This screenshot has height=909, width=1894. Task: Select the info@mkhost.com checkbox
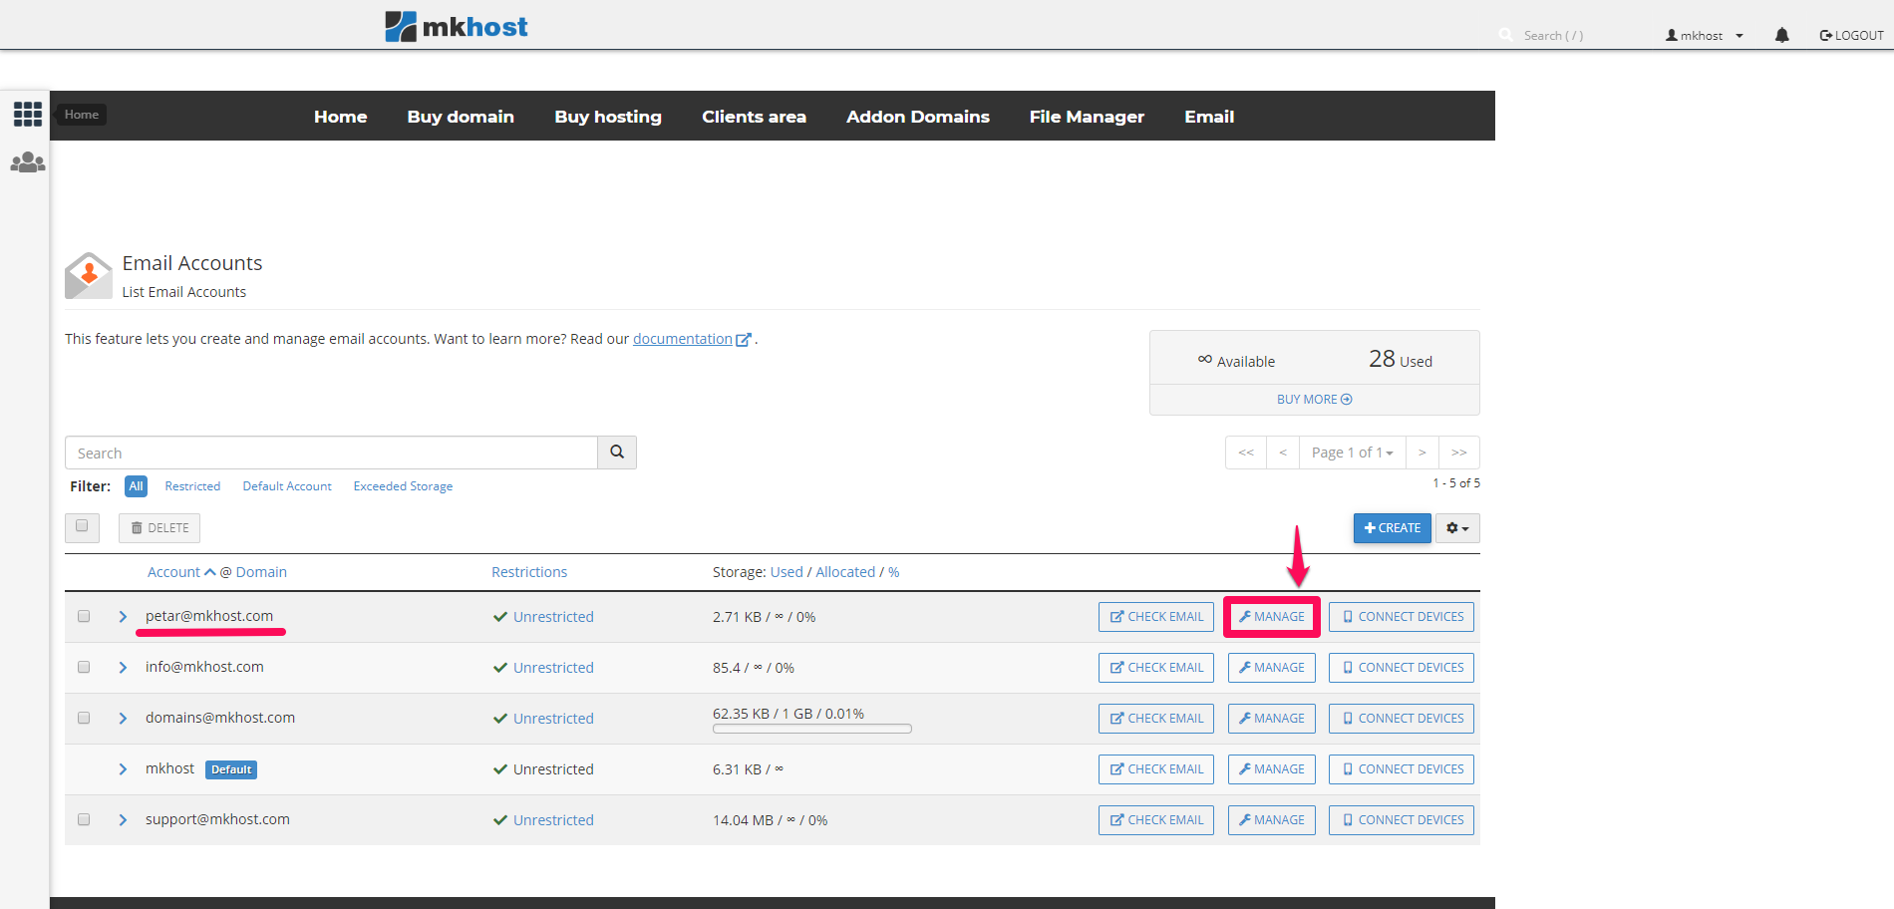[x=84, y=667]
